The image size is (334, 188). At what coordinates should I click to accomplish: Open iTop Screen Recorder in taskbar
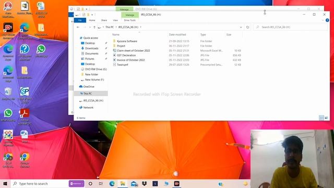pyautogui.click(x=176, y=183)
